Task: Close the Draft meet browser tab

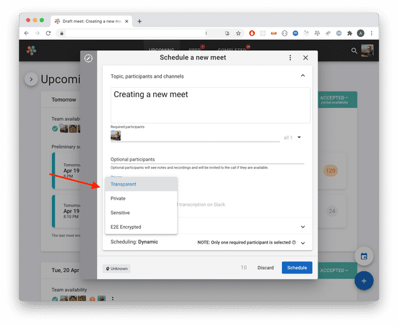Action: pos(127,22)
